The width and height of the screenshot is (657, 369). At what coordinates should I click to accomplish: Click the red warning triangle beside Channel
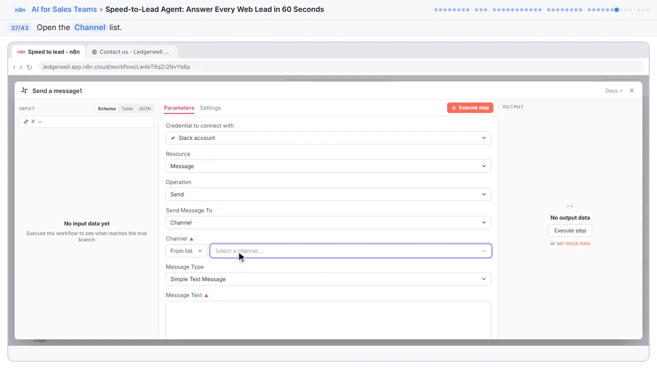[191, 239]
